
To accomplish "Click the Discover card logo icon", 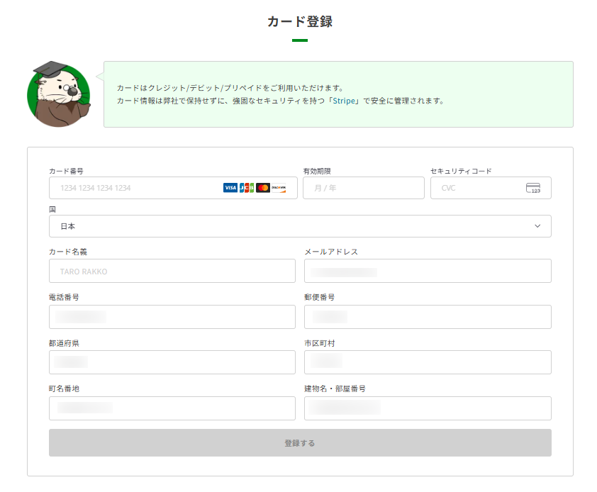I will click(279, 188).
